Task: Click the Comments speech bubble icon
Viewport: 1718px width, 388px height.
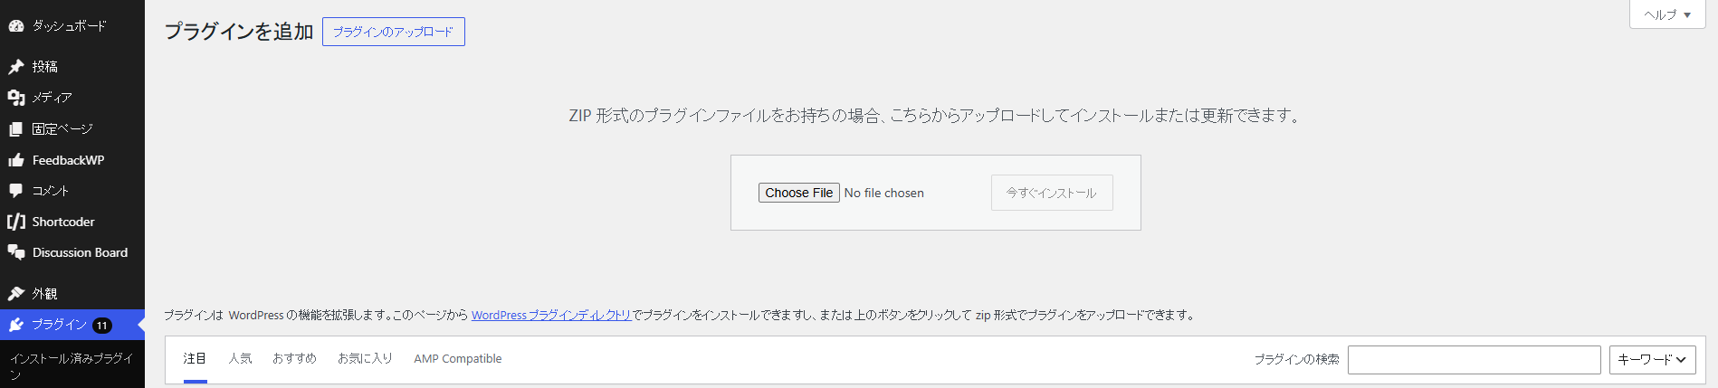Action: pyautogui.click(x=16, y=191)
